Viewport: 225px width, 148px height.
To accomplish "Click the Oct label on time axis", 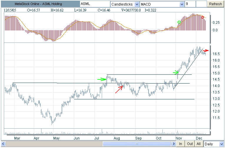I will (159, 138).
